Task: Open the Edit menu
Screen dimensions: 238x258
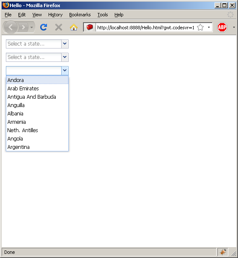Action: (22, 15)
